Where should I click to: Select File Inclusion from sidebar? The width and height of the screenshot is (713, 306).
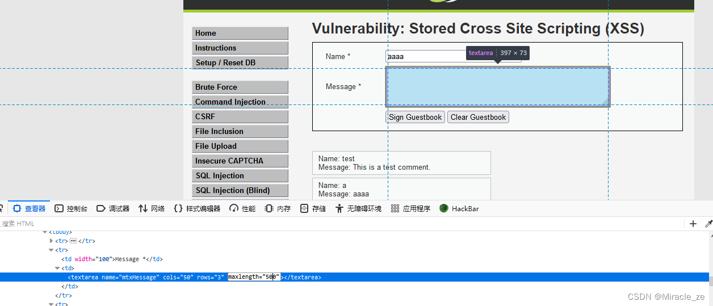click(x=240, y=131)
